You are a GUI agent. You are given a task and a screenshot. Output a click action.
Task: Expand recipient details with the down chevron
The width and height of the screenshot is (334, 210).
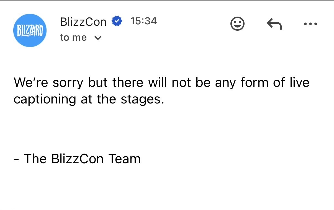tap(98, 38)
